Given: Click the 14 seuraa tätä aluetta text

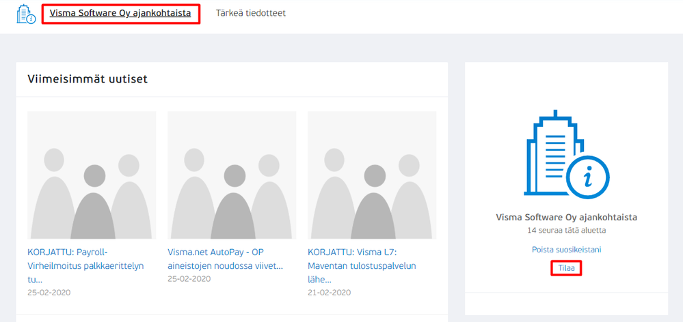Looking at the screenshot, I should pyautogui.click(x=566, y=231).
